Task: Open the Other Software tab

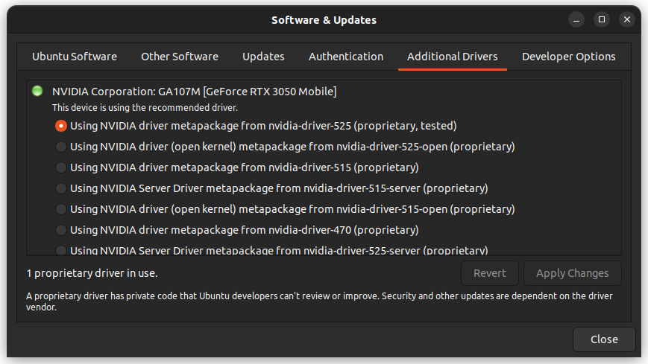Action: tap(180, 57)
